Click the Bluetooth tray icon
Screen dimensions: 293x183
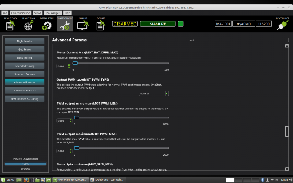pos(262,180)
